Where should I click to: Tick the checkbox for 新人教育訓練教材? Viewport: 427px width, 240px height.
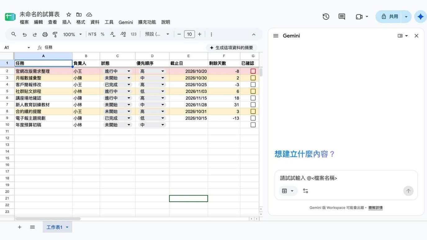(x=253, y=105)
